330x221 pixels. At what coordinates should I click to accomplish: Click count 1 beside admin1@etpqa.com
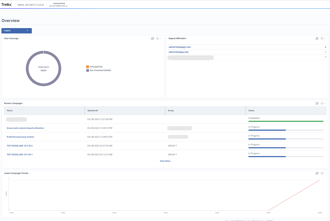325,52
